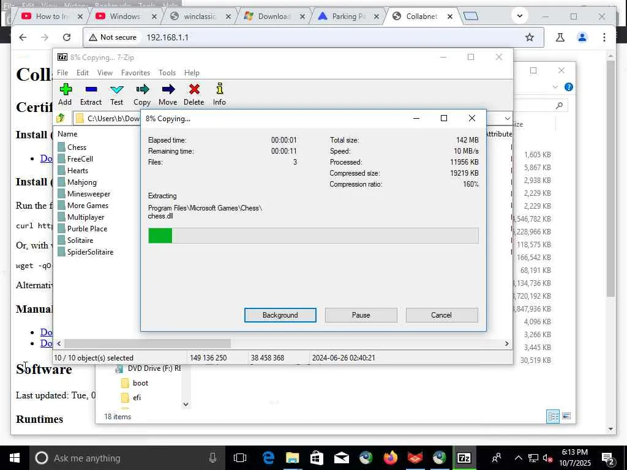The height and width of the screenshot is (470, 627).
Task: Reload the page in Chrome
Action: tap(67, 37)
